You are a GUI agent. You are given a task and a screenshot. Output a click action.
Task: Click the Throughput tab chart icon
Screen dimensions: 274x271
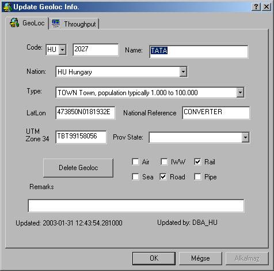point(56,24)
